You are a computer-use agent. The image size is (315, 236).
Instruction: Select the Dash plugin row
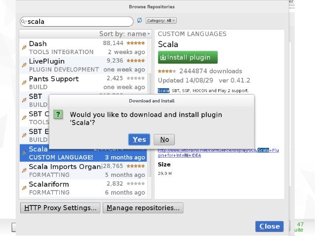point(83,47)
